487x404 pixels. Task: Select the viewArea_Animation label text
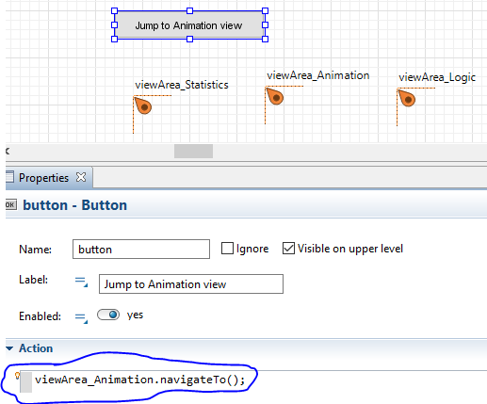pyautogui.click(x=317, y=75)
